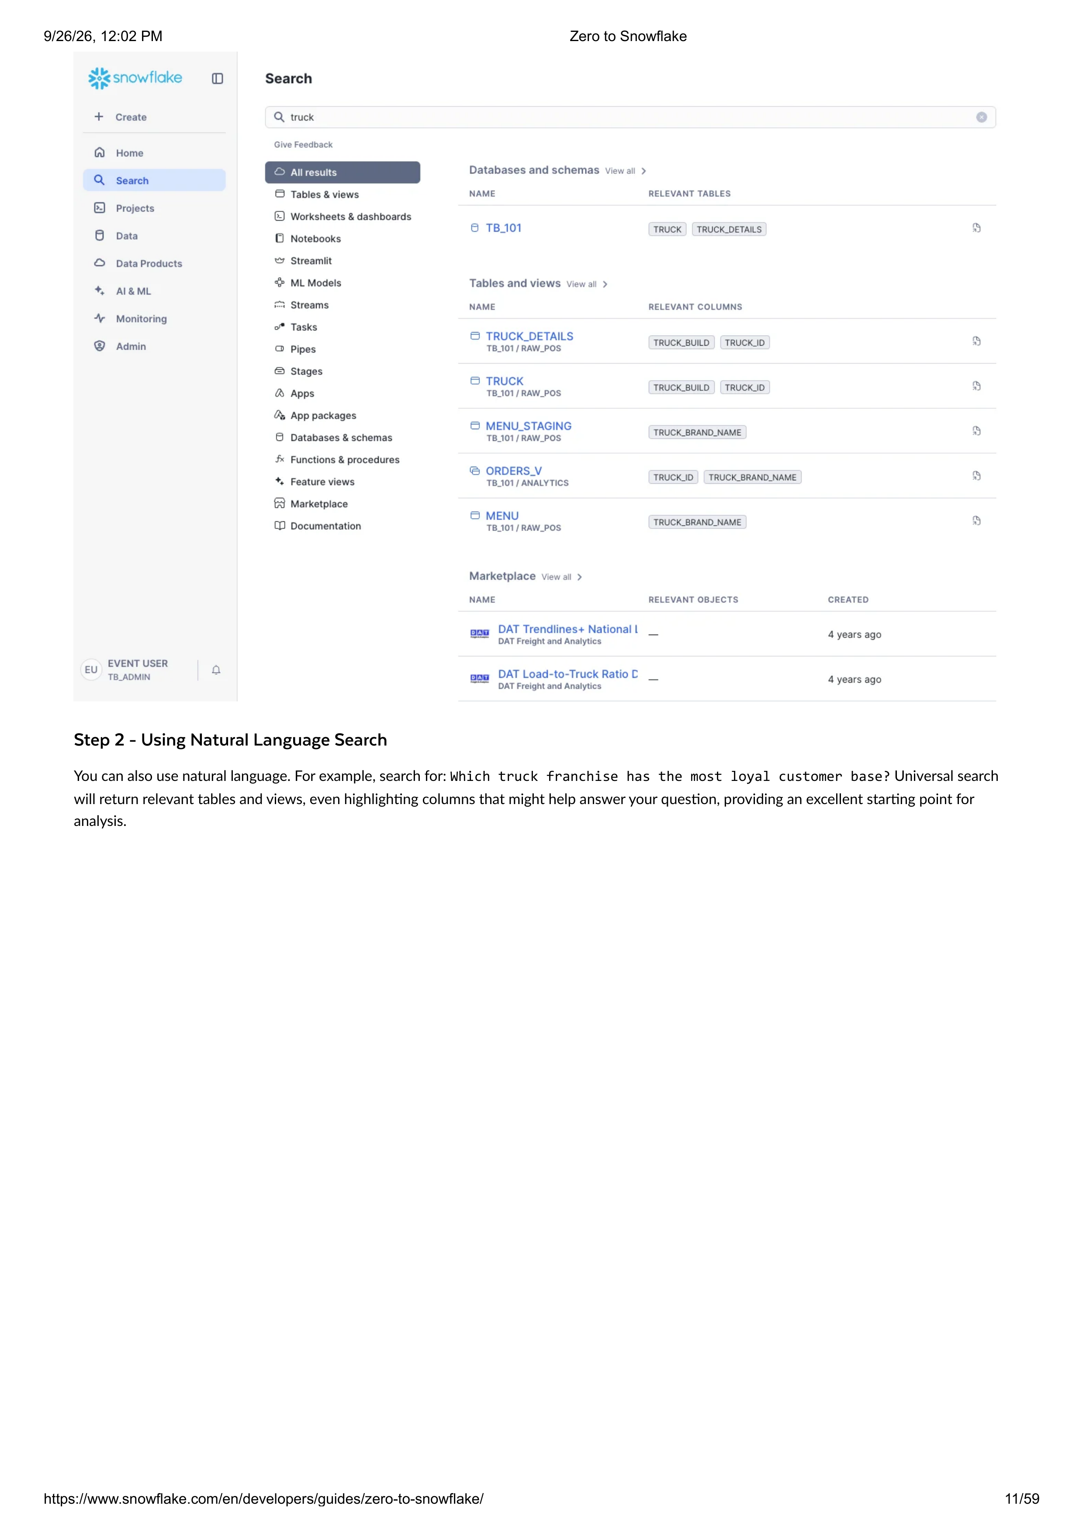The image size is (1083, 1533).
Task: Click TRUCK_BRAND_NAME tag in MENU_STAGING row
Action: pyautogui.click(x=697, y=432)
